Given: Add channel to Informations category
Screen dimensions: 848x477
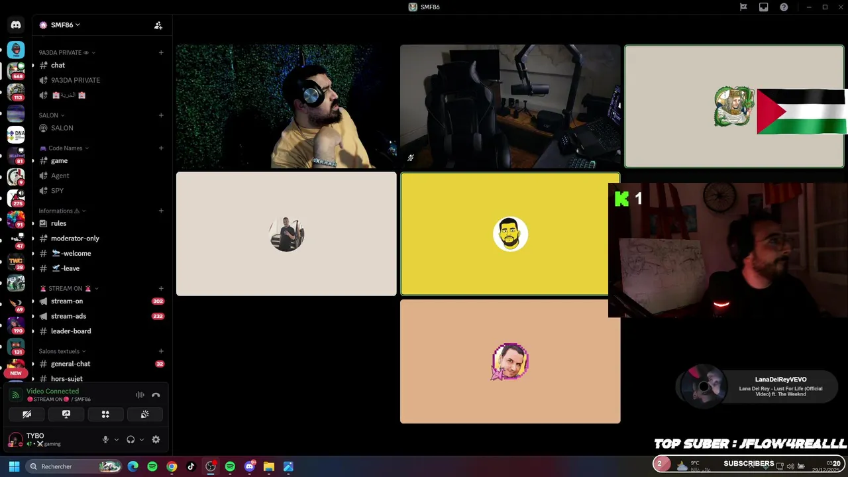Looking at the screenshot, I should [161, 211].
